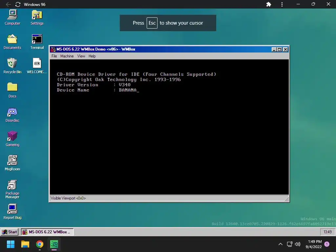Image resolution: width=336 pixels, height=252 pixels.
Task: Open the notification badge in system tray
Action: (327, 244)
